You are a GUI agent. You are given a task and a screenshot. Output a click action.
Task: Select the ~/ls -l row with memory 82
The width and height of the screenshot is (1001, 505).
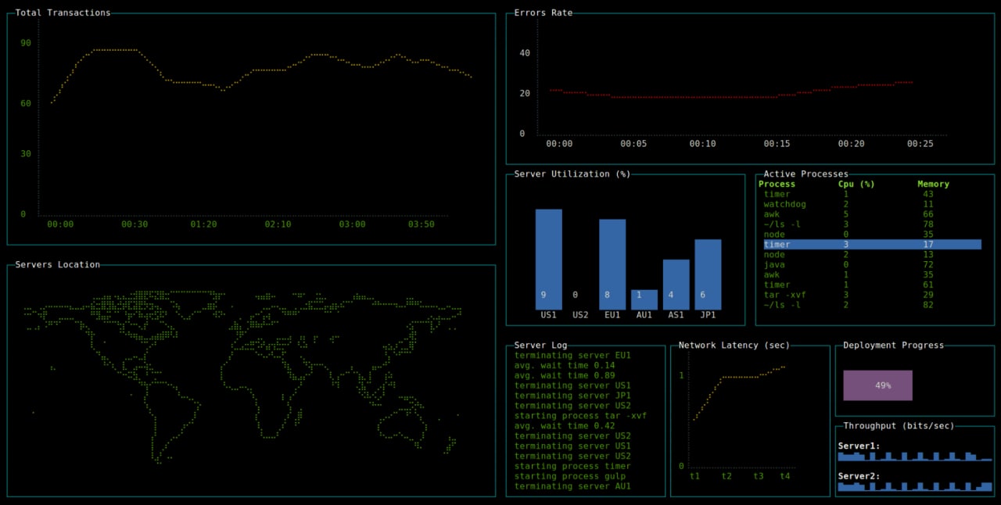pyautogui.click(x=872, y=305)
